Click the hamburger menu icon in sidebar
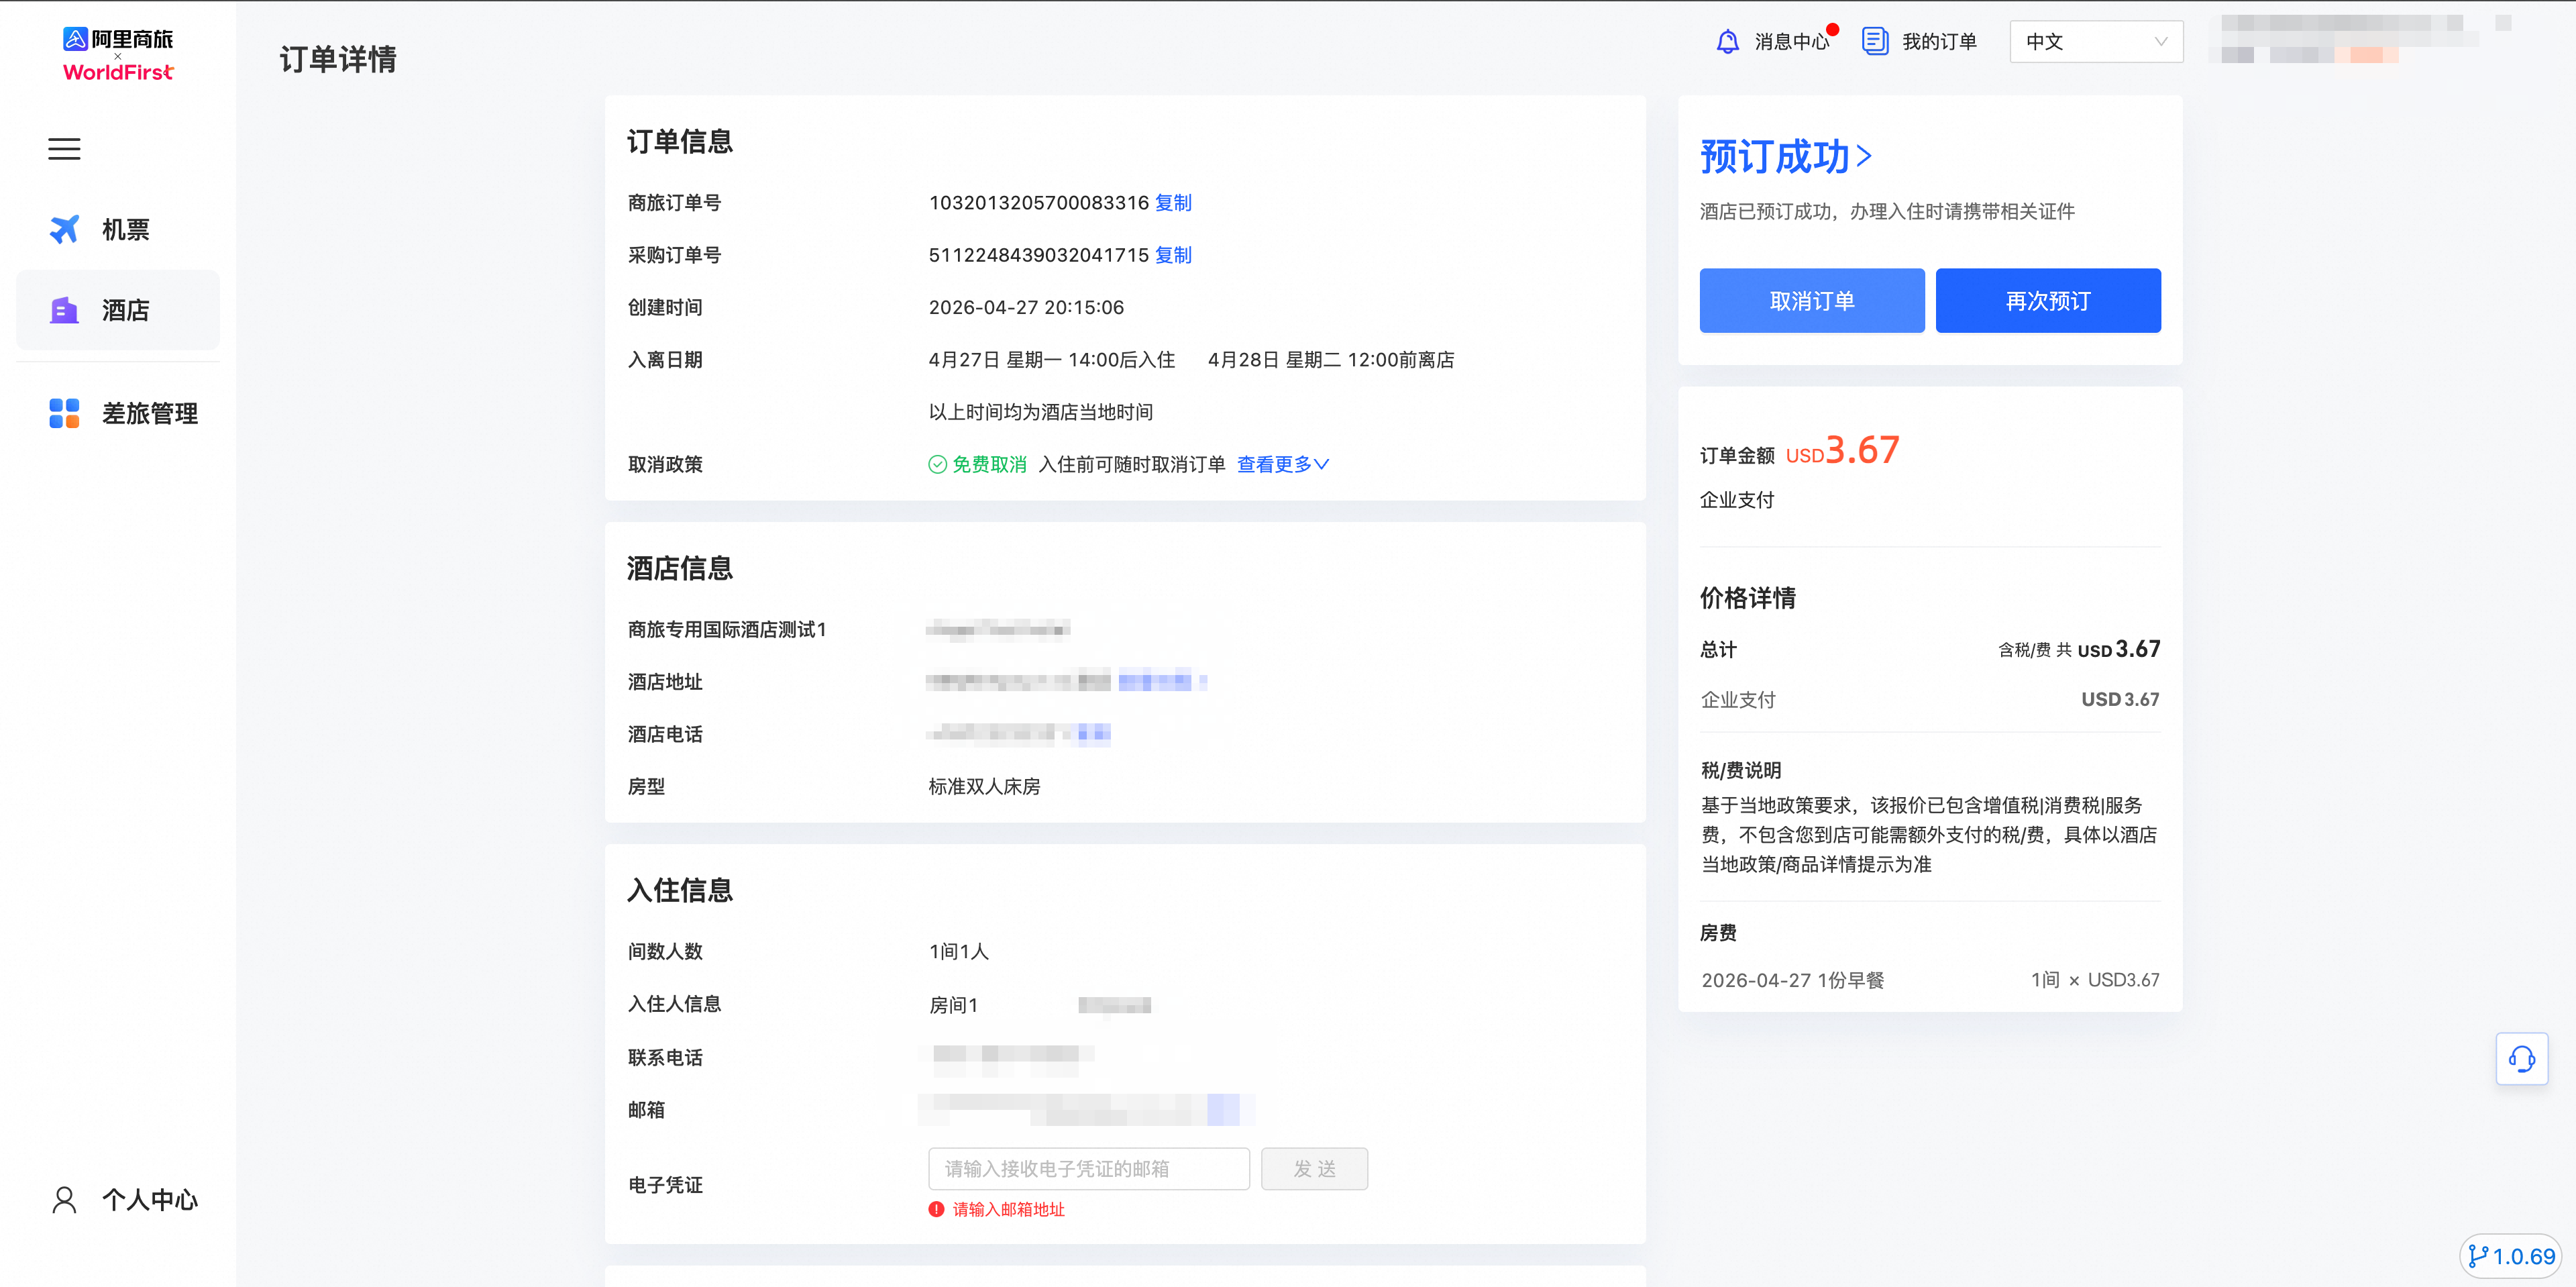This screenshot has height=1287, width=2576. [x=64, y=149]
